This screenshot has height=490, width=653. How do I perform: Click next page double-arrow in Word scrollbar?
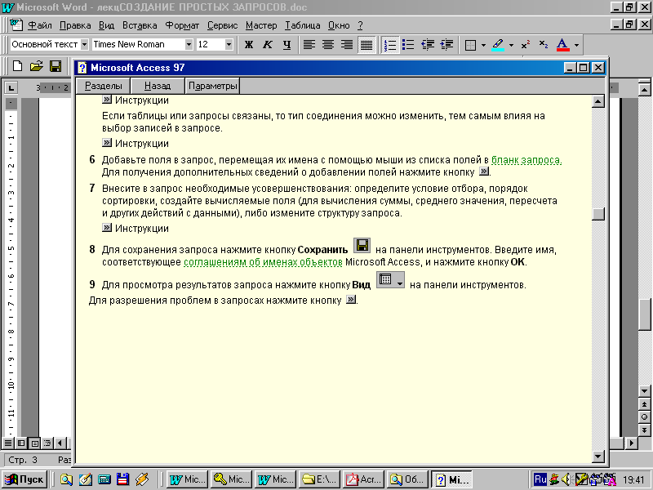click(x=644, y=430)
